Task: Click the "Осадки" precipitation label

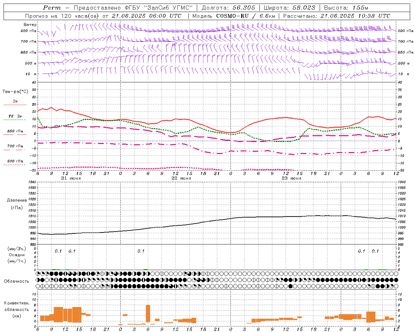Action: (x=17, y=255)
